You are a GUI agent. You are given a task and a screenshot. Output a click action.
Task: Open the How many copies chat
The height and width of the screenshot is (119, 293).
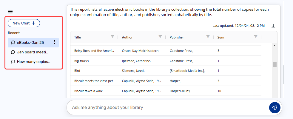(x=33, y=62)
